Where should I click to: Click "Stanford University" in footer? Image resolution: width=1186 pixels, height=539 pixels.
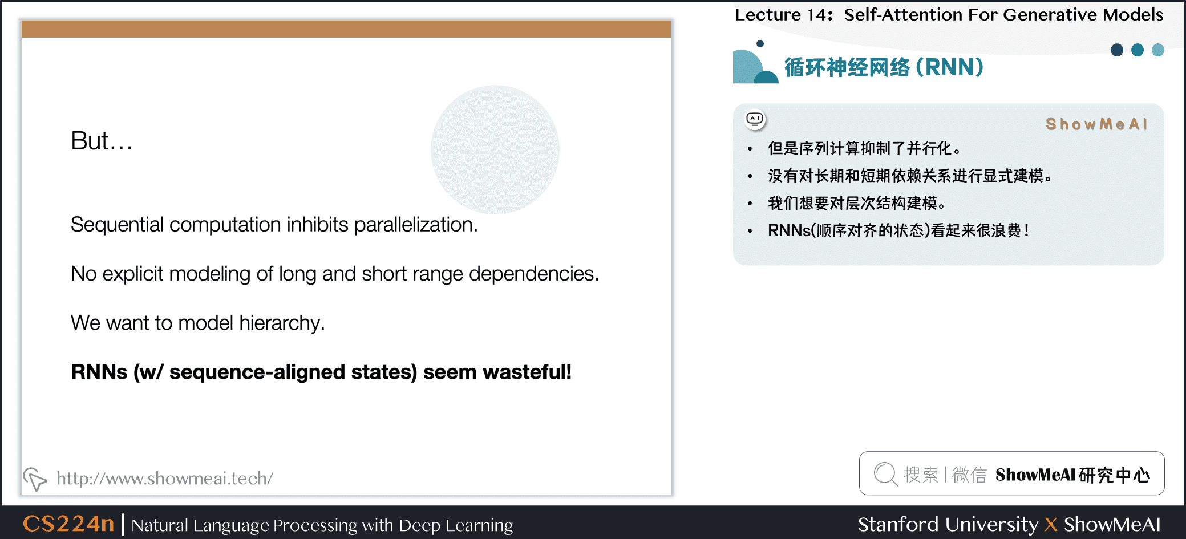click(x=948, y=524)
